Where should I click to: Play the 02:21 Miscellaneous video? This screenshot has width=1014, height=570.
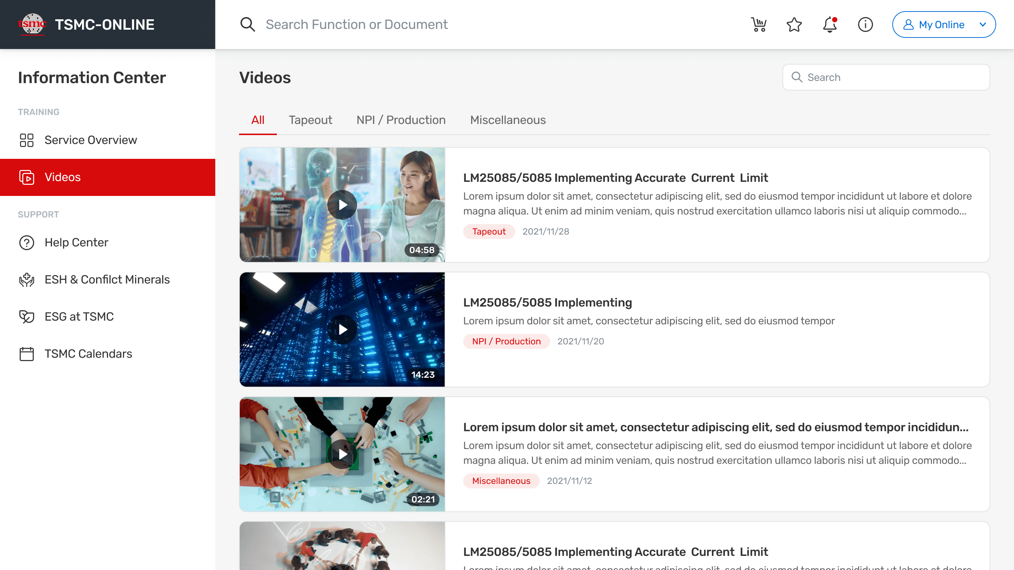[x=342, y=454]
